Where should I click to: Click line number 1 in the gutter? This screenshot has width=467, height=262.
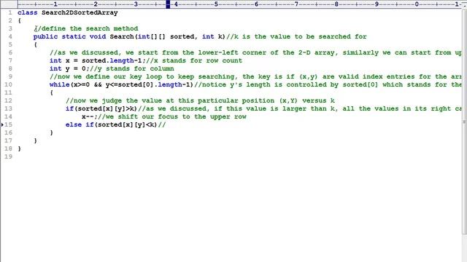click(10, 12)
